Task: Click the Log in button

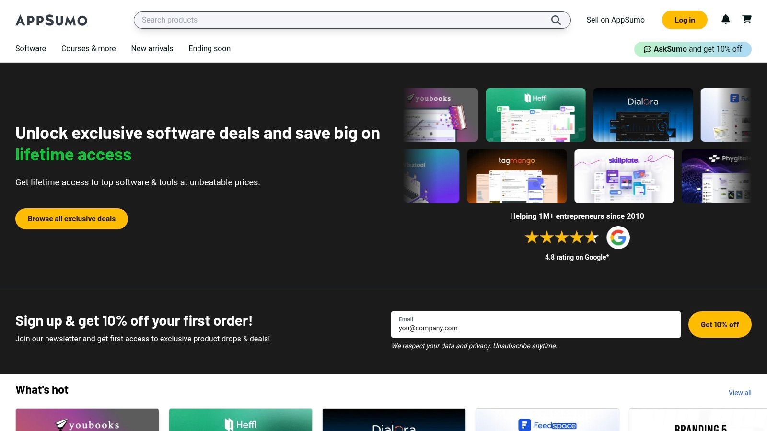Action: pos(685,20)
